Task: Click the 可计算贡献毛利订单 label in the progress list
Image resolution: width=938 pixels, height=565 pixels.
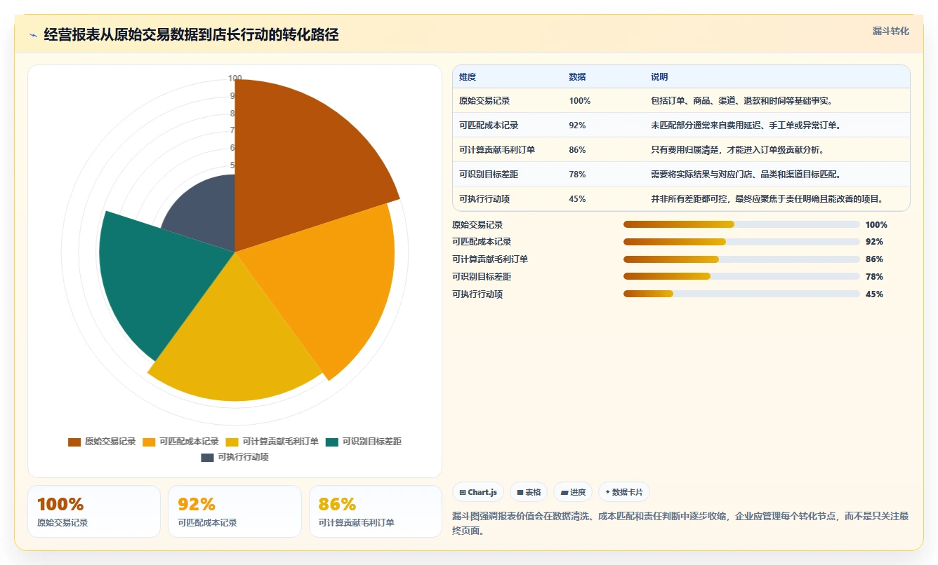Action: (x=490, y=259)
